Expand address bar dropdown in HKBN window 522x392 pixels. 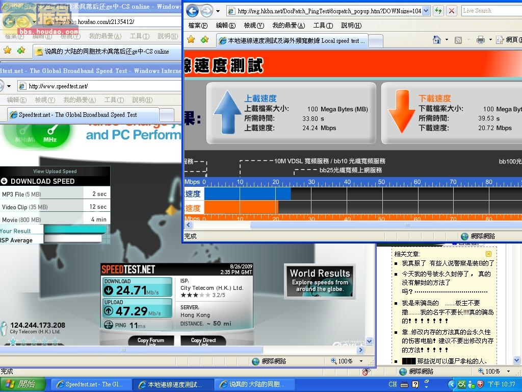pos(426,11)
